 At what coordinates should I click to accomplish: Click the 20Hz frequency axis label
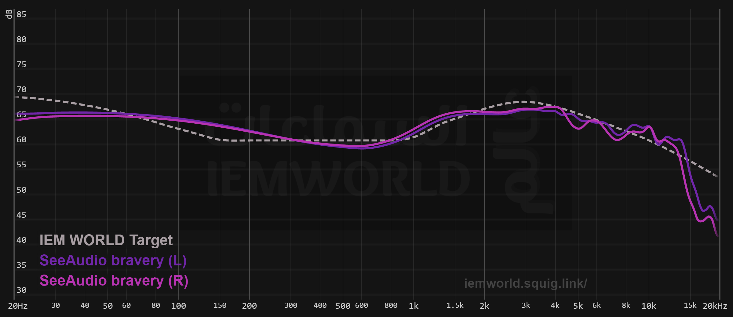click(18, 306)
